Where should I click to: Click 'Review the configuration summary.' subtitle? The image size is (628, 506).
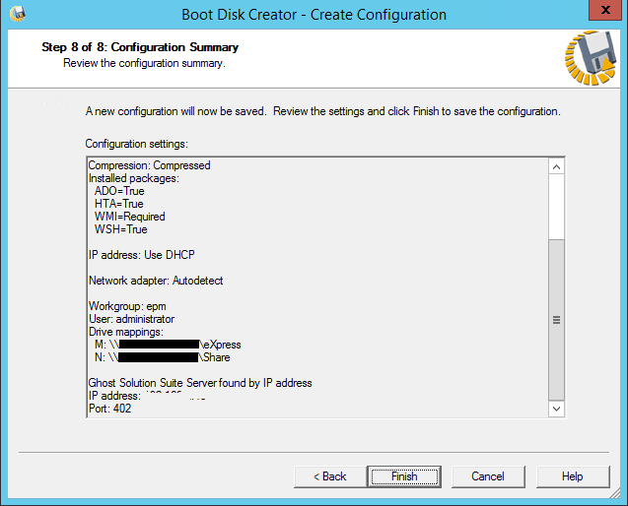[144, 63]
